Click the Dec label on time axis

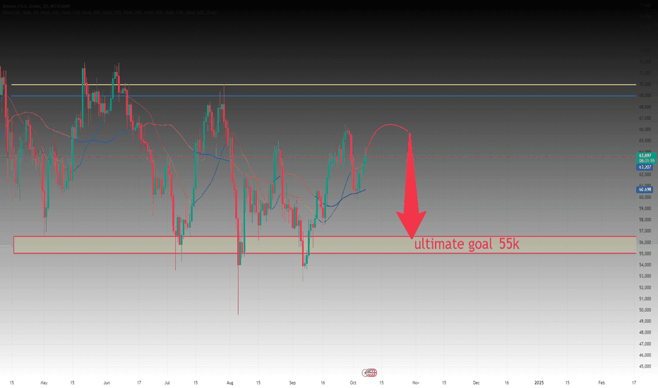click(x=477, y=382)
